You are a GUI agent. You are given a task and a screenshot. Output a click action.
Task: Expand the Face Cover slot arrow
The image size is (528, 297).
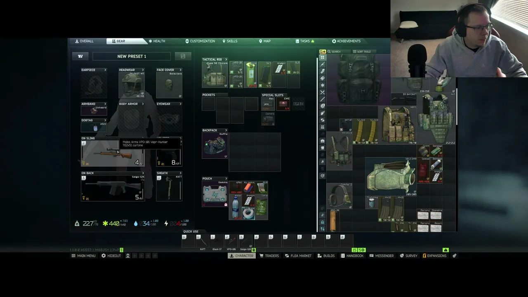[180, 70]
